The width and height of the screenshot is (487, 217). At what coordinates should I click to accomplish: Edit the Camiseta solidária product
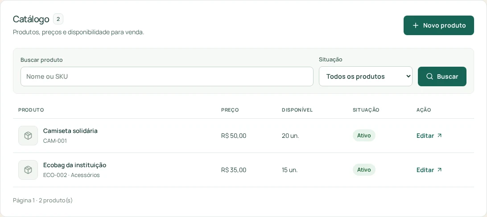tap(429, 136)
